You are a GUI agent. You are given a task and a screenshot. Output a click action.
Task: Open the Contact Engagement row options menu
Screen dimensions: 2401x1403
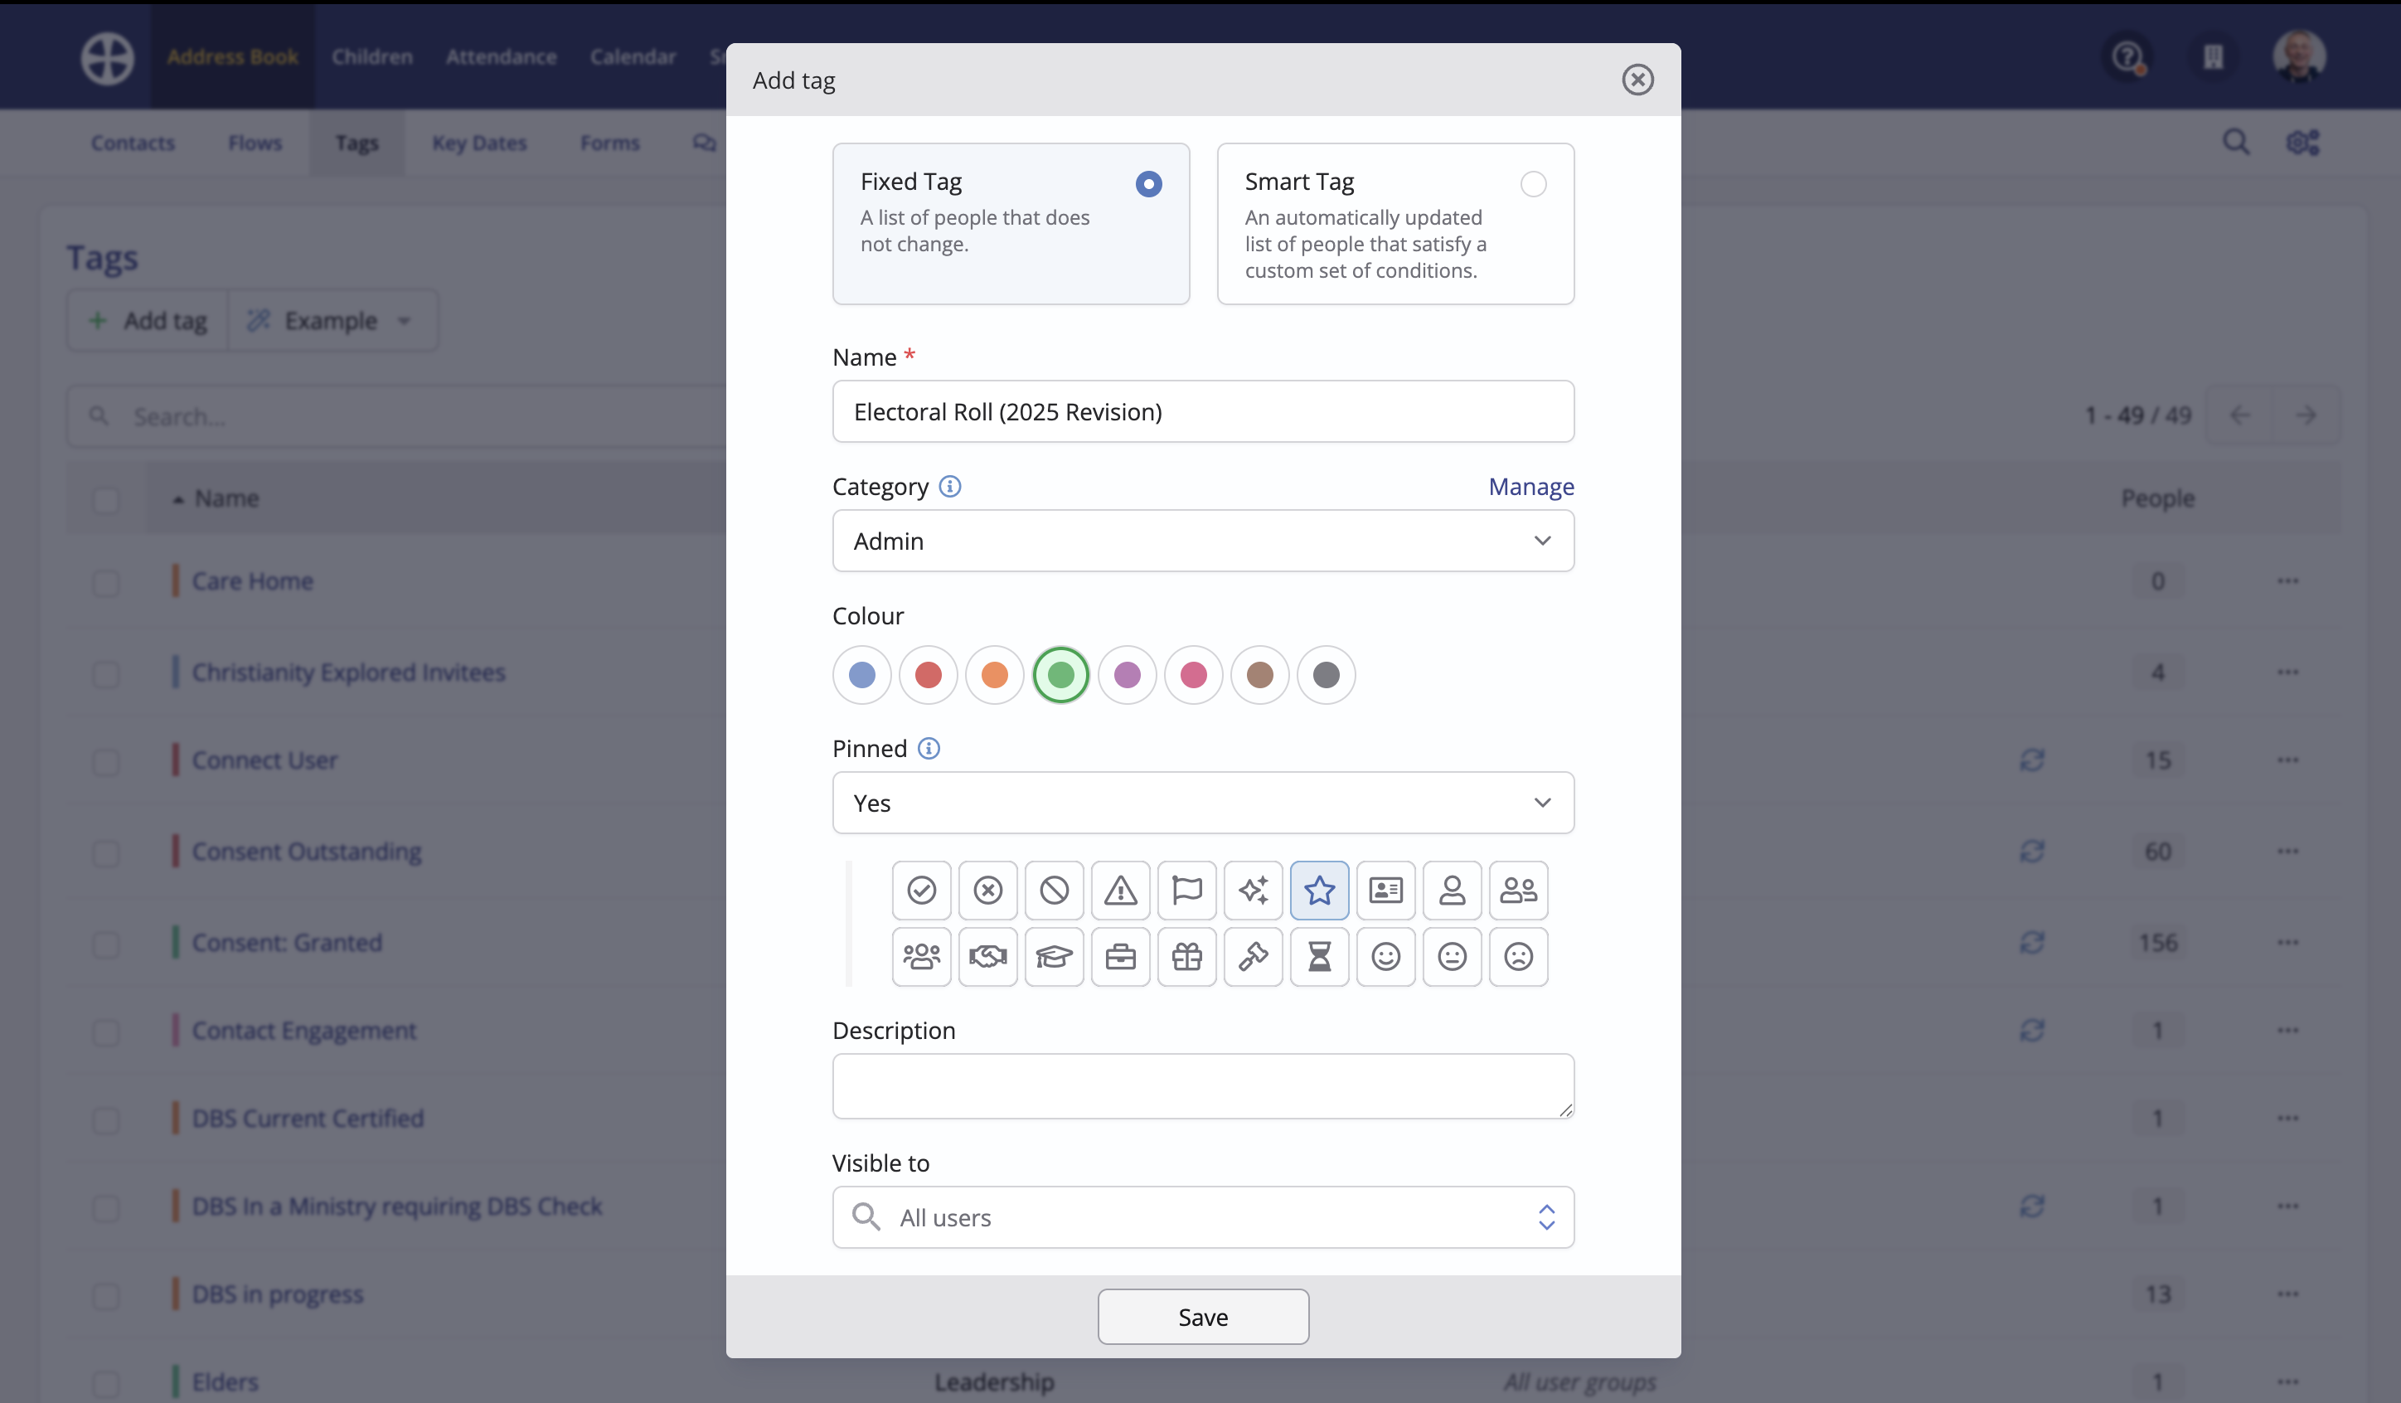coord(2287,1032)
